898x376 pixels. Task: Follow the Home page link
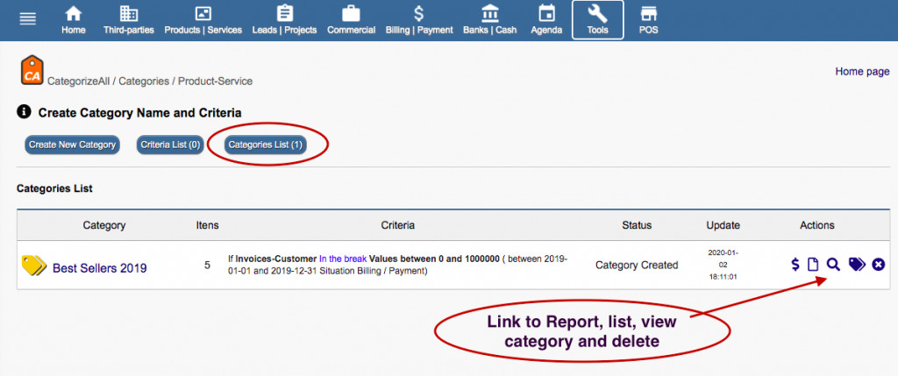coord(862,72)
